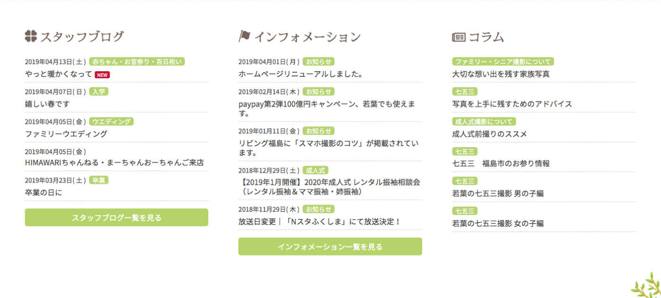The width and height of the screenshot is (661, 298).
Task: Click the red NEW badge
Action: pyautogui.click(x=102, y=74)
